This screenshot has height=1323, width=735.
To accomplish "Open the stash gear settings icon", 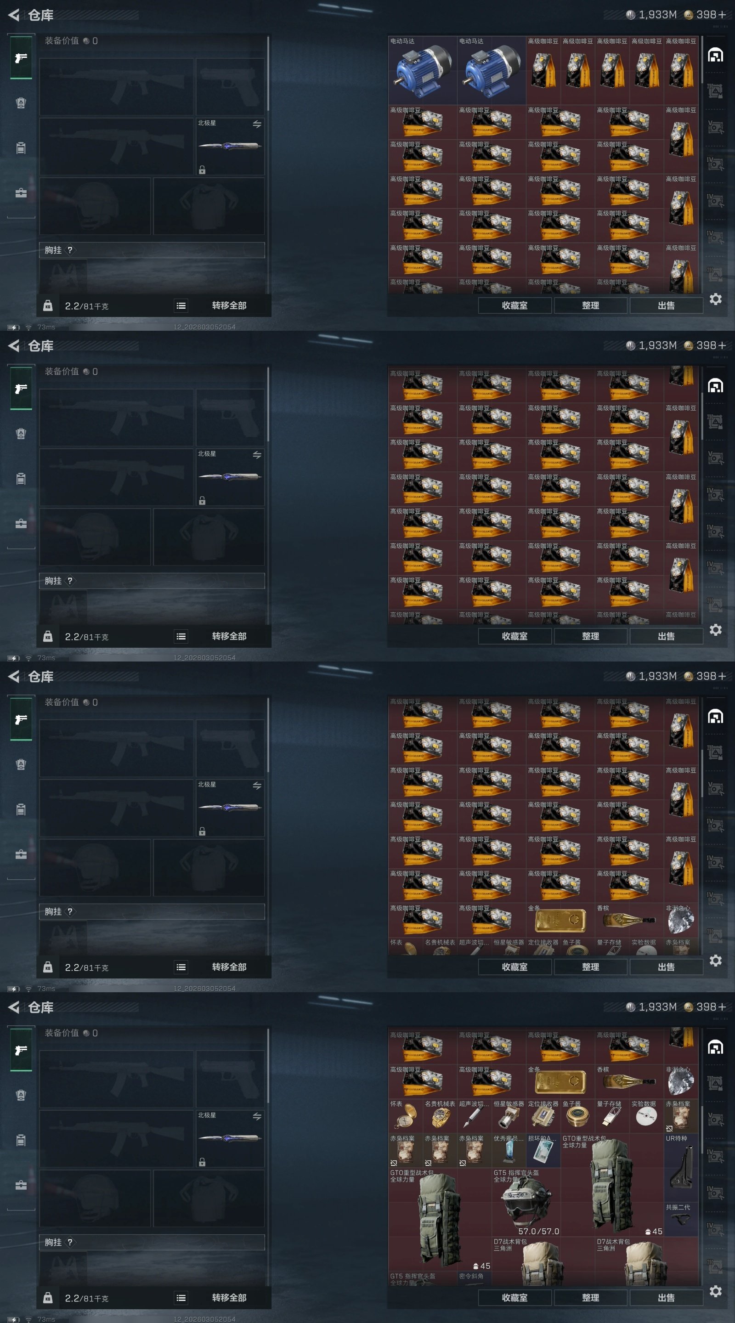I will [716, 1291].
